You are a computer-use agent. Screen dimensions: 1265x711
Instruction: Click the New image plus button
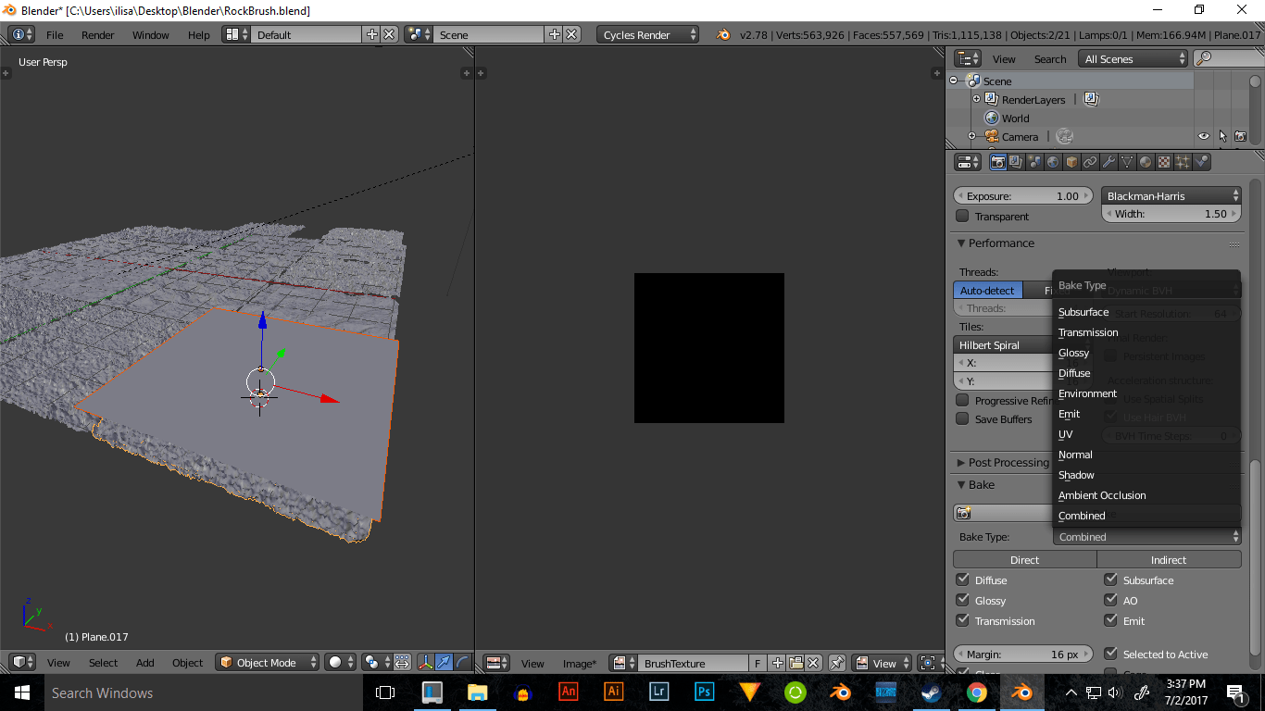[x=777, y=663]
